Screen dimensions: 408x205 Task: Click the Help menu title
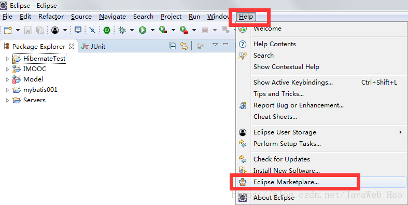click(246, 17)
